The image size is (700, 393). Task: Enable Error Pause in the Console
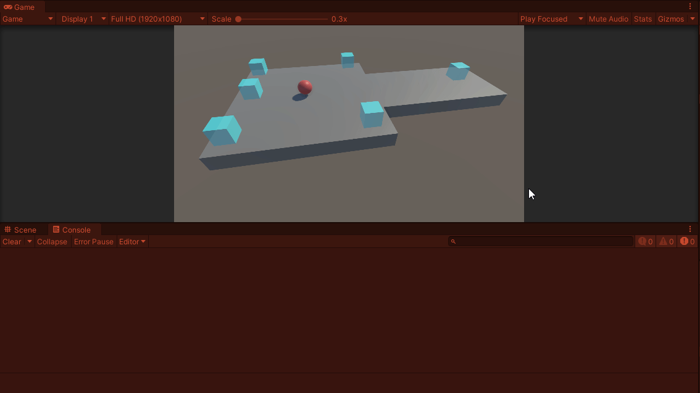pos(93,241)
